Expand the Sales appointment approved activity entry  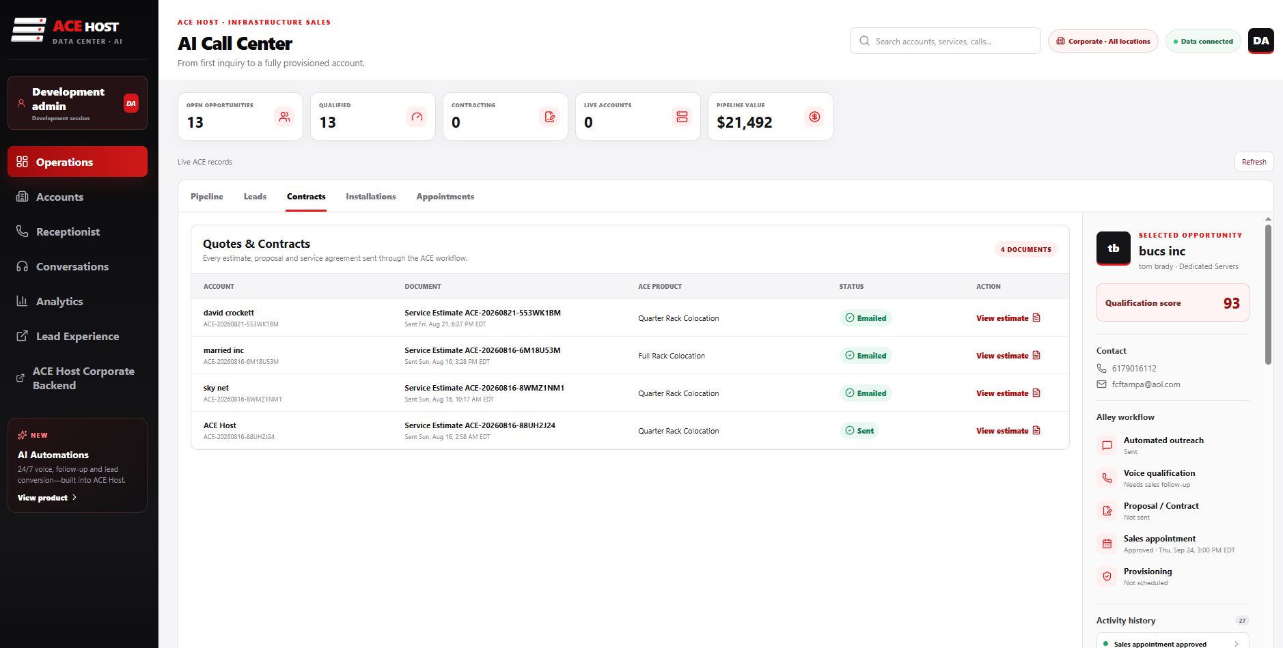point(1172,643)
